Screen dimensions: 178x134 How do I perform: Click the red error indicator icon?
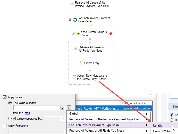click(111, 33)
